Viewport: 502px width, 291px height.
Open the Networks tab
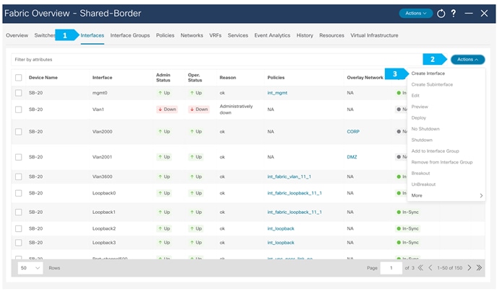[192, 35]
